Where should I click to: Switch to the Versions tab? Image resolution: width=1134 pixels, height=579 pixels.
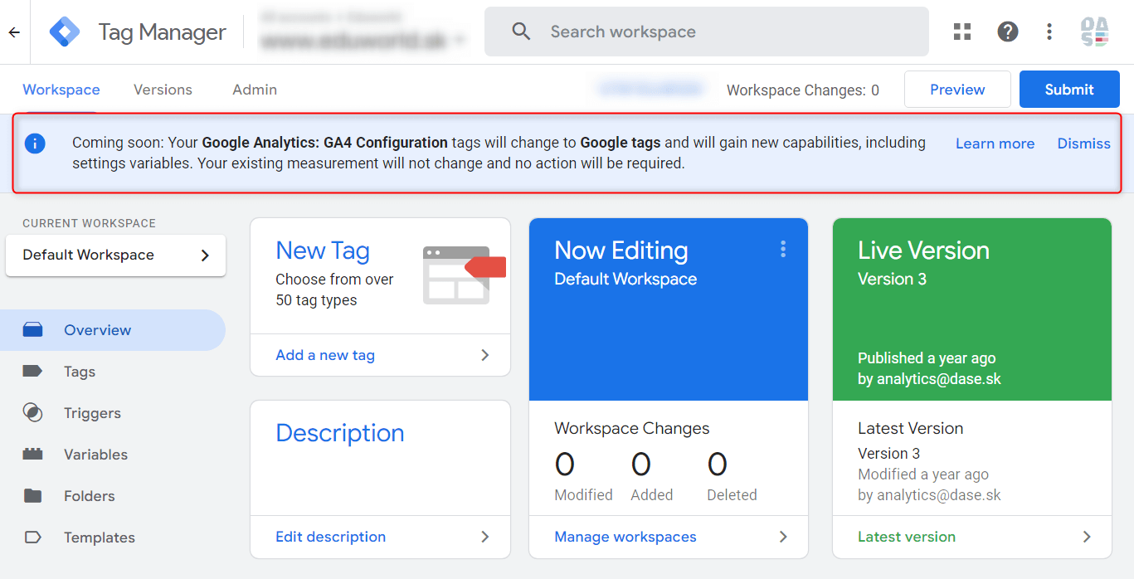163,90
